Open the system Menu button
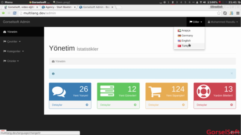Screen dimensions: 241x135 [x=7, y=2]
